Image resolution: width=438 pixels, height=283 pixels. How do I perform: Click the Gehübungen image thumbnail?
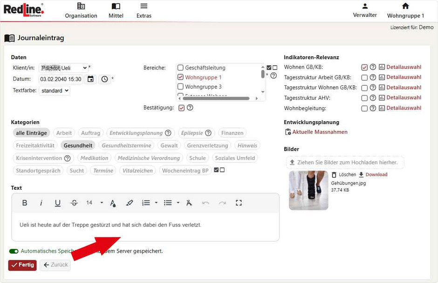pyautogui.click(x=308, y=190)
